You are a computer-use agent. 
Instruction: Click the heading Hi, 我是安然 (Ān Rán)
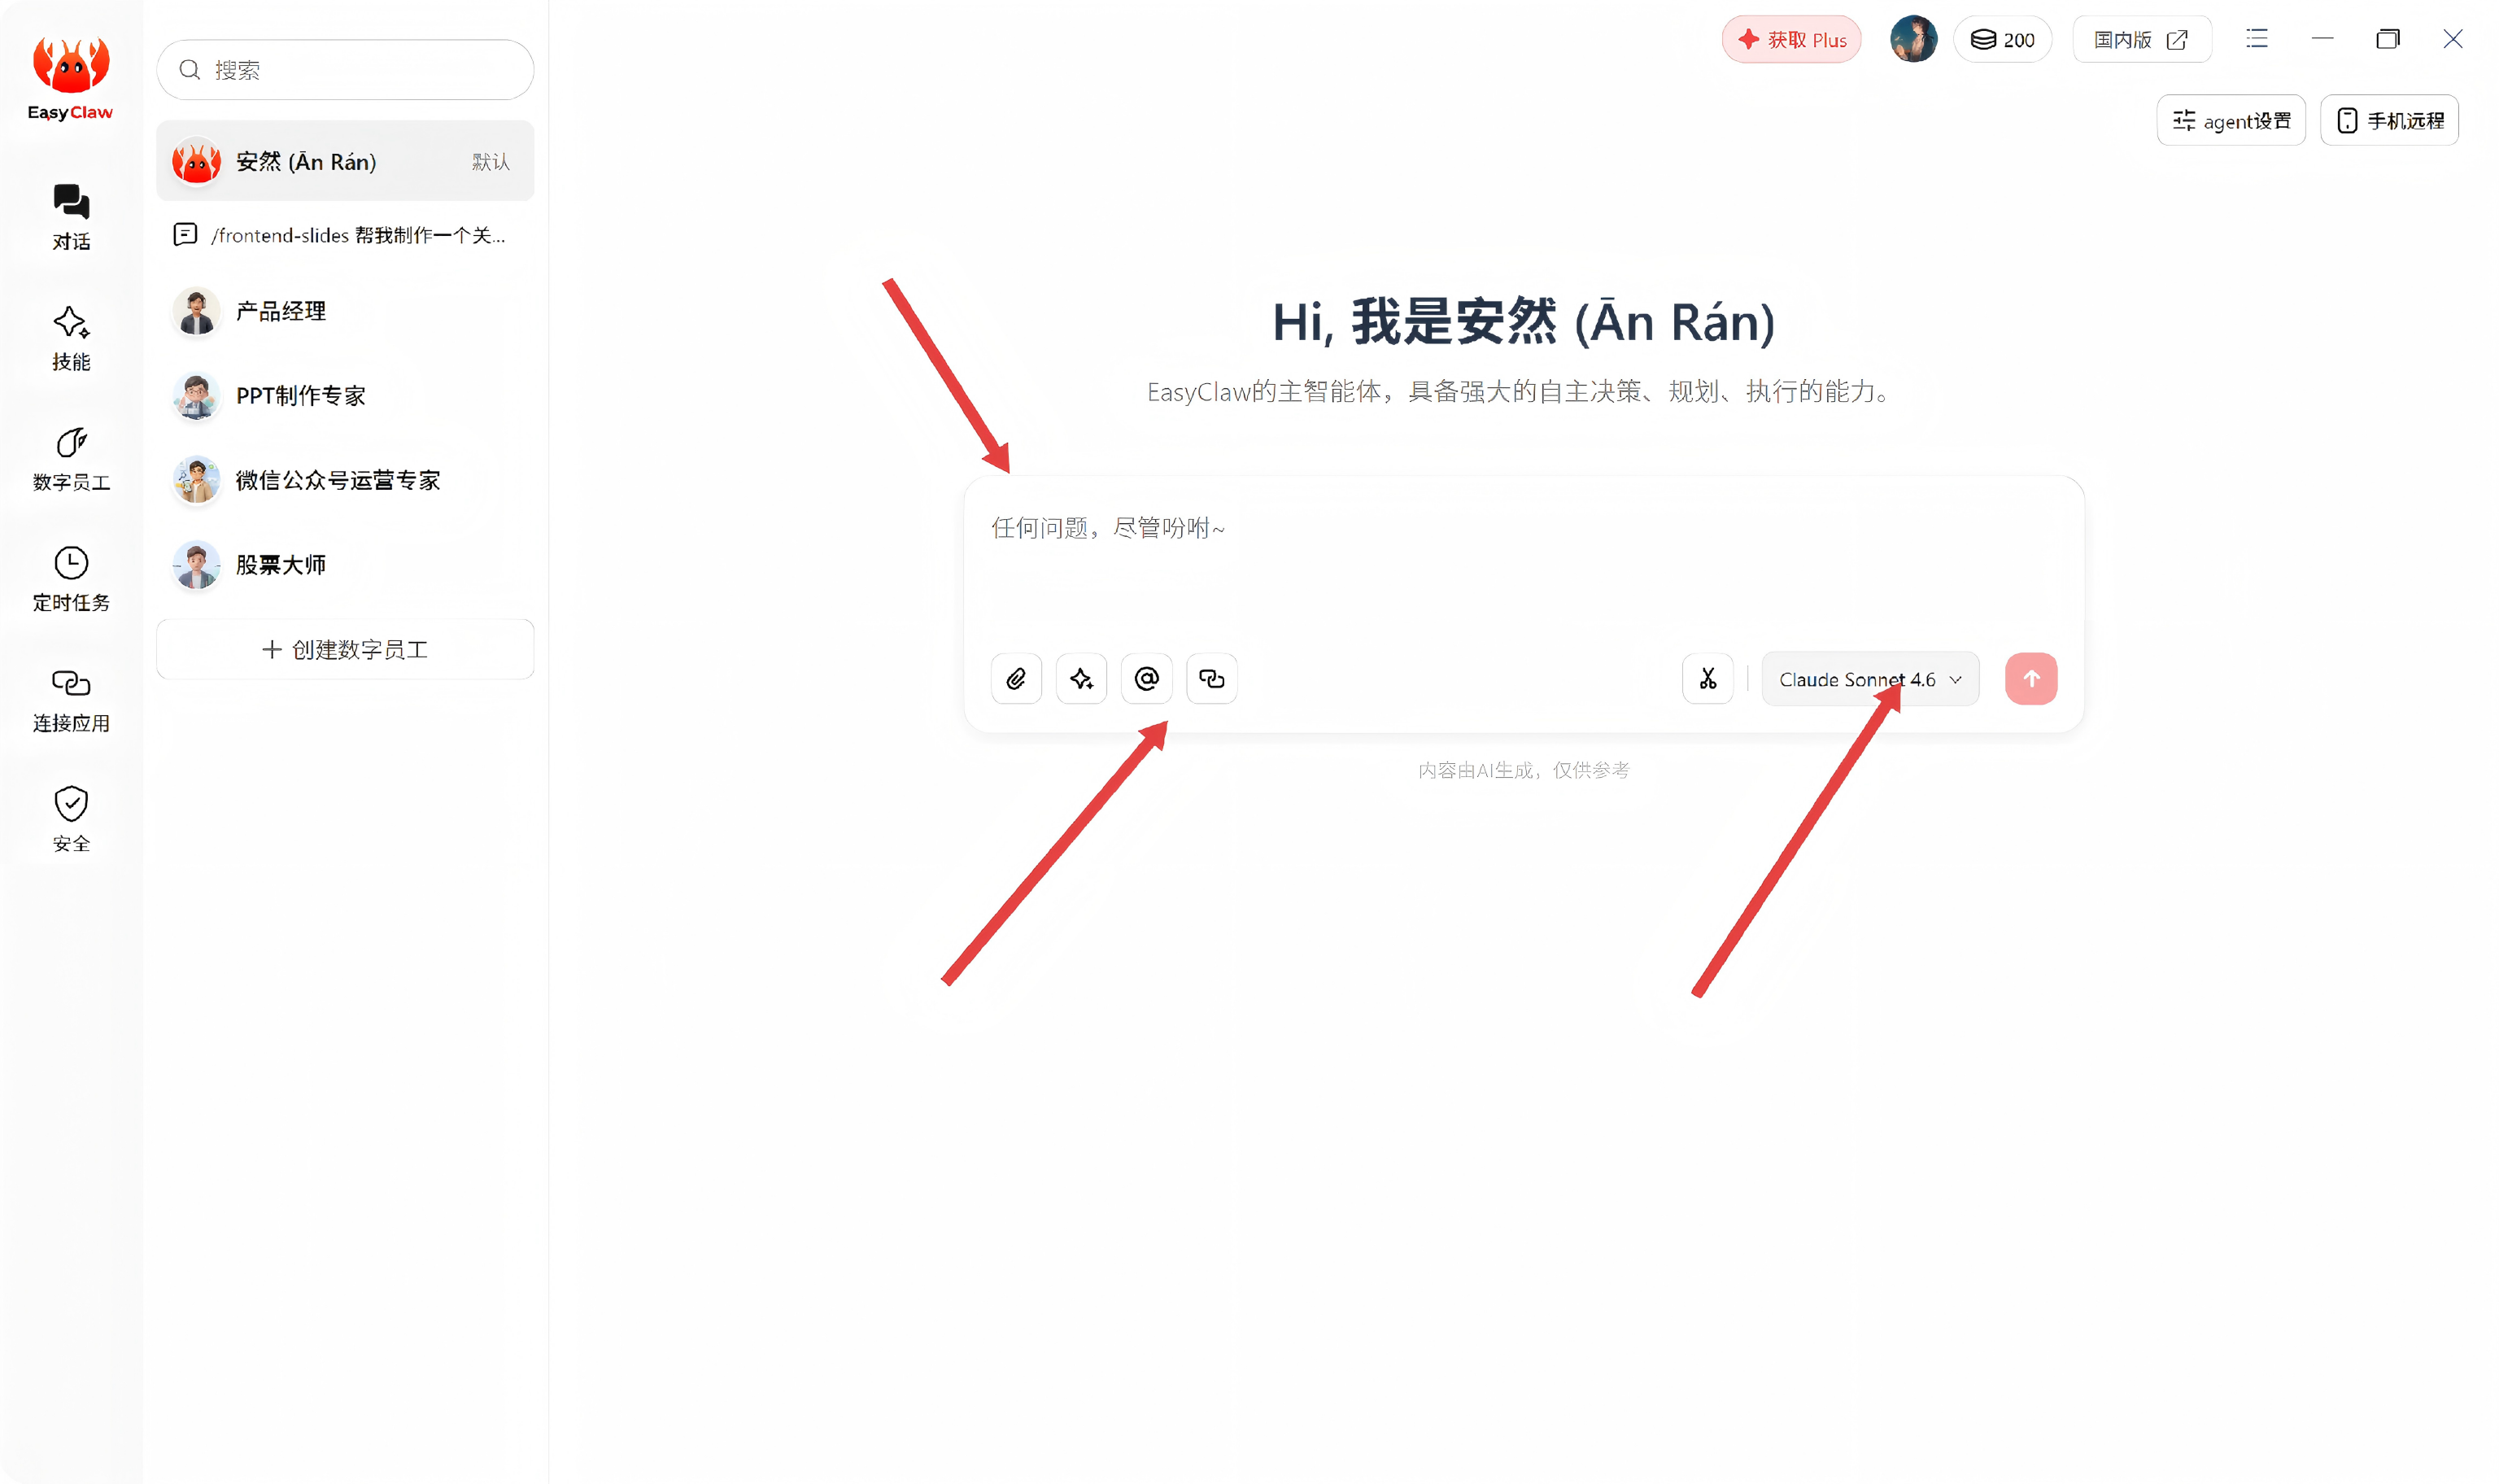pyautogui.click(x=1522, y=322)
